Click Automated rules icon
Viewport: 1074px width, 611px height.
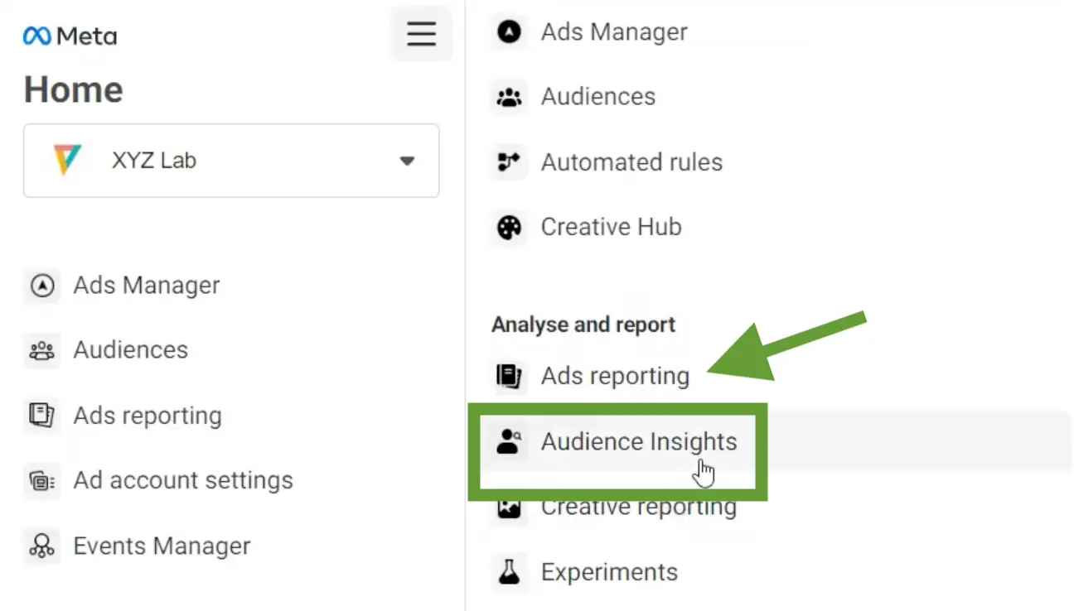tap(509, 162)
